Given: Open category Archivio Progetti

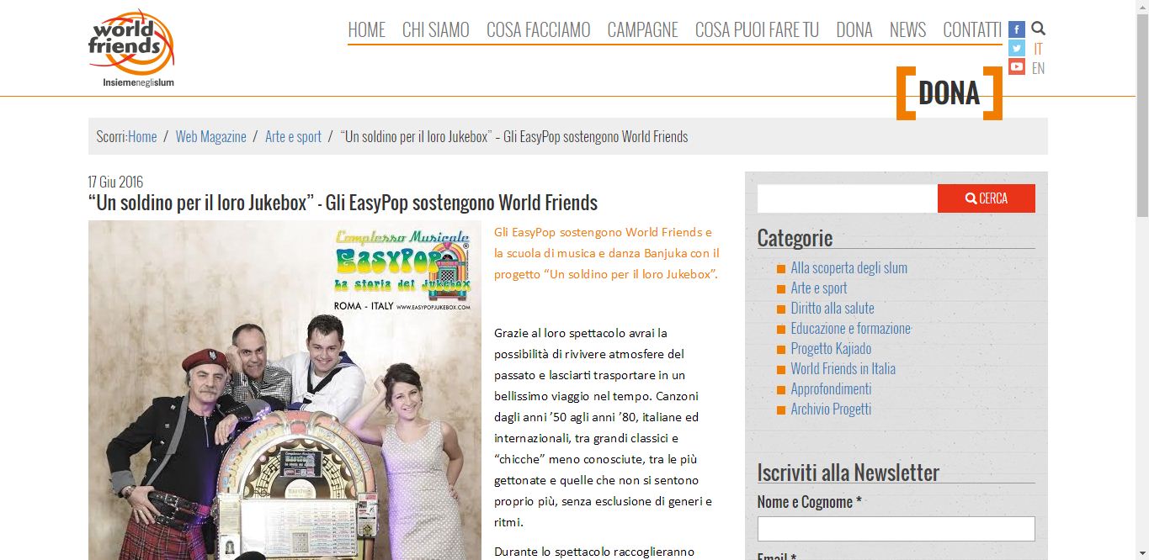Looking at the screenshot, I should point(831,409).
